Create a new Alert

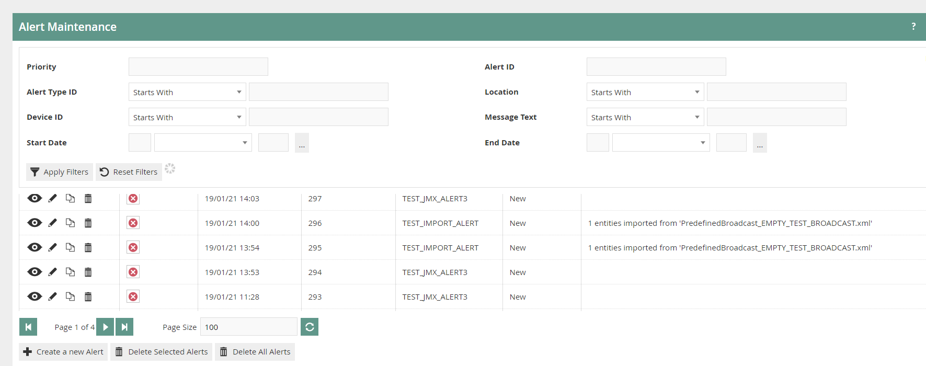click(63, 352)
